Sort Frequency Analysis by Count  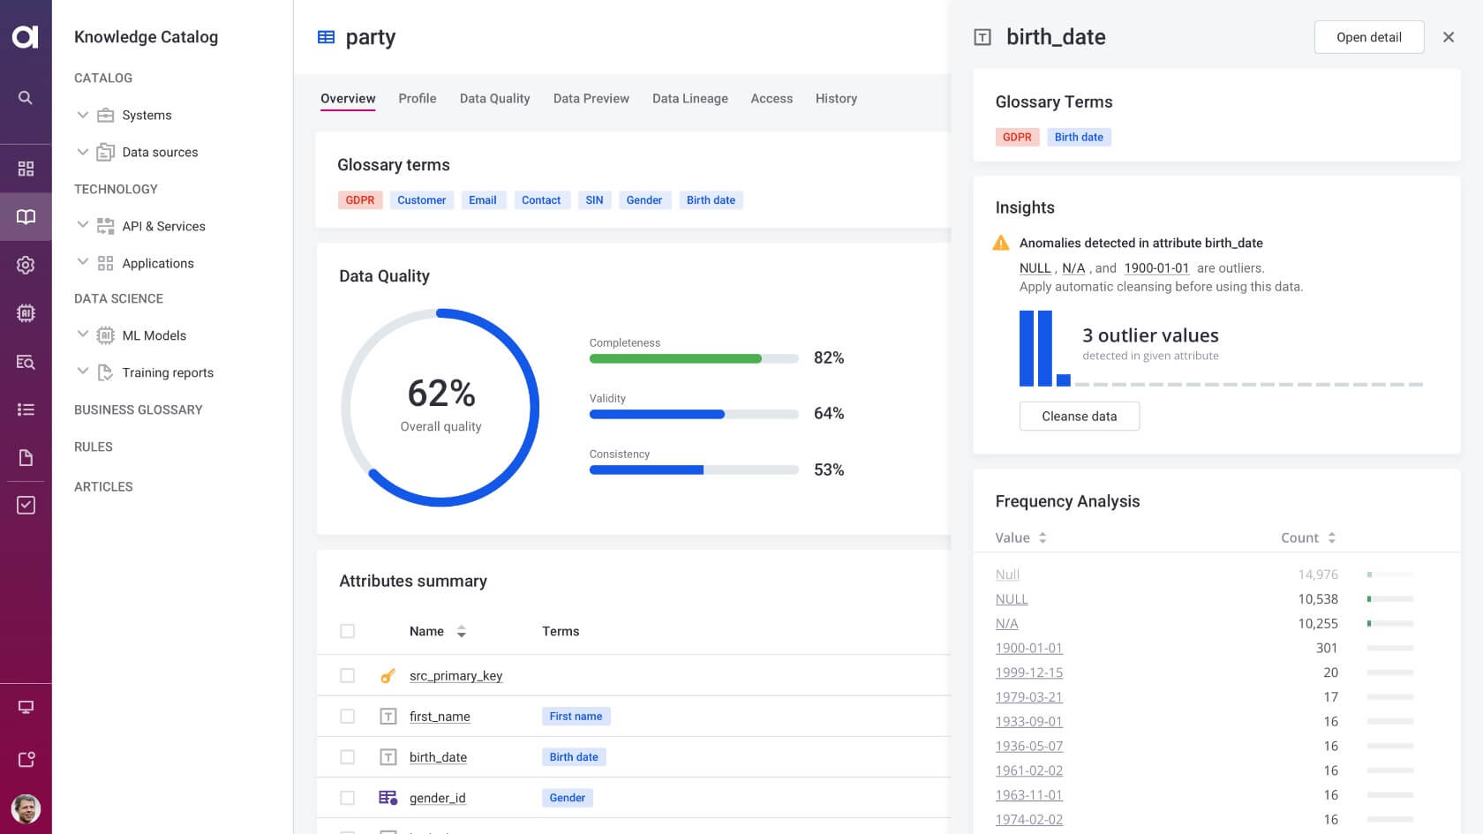point(1331,537)
